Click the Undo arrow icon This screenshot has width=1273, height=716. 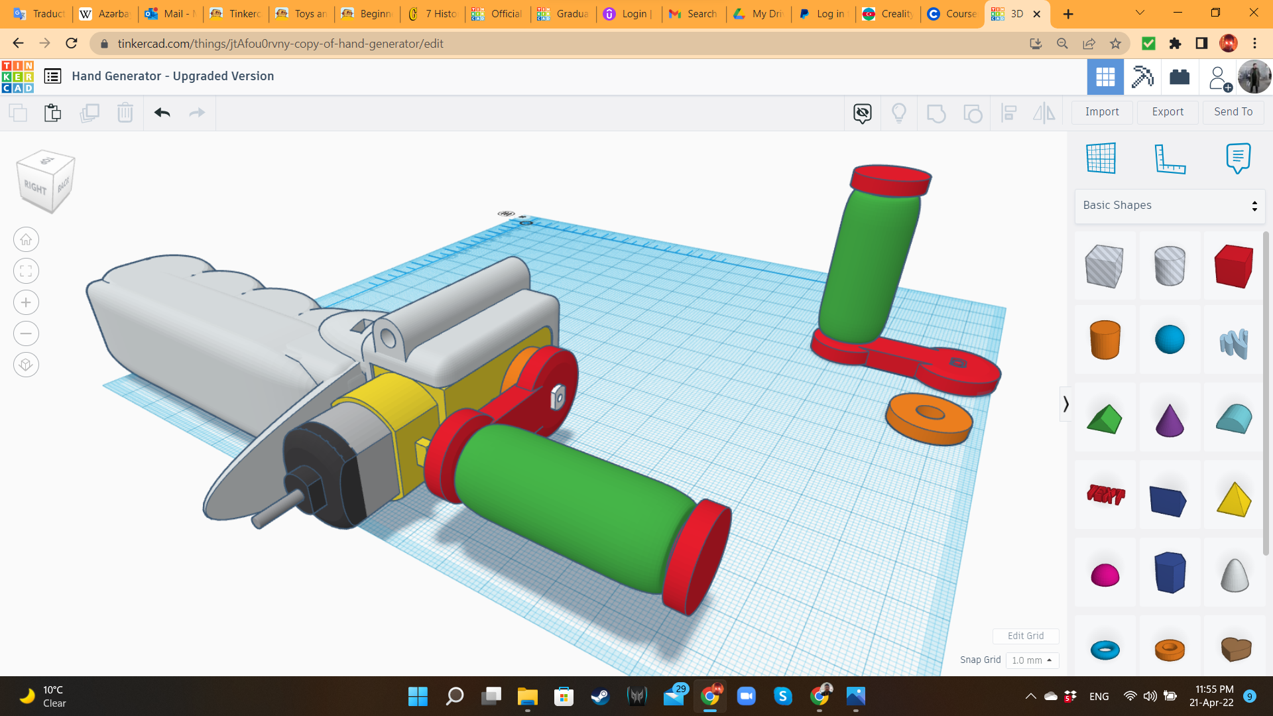pyautogui.click(x=162, y=113)
